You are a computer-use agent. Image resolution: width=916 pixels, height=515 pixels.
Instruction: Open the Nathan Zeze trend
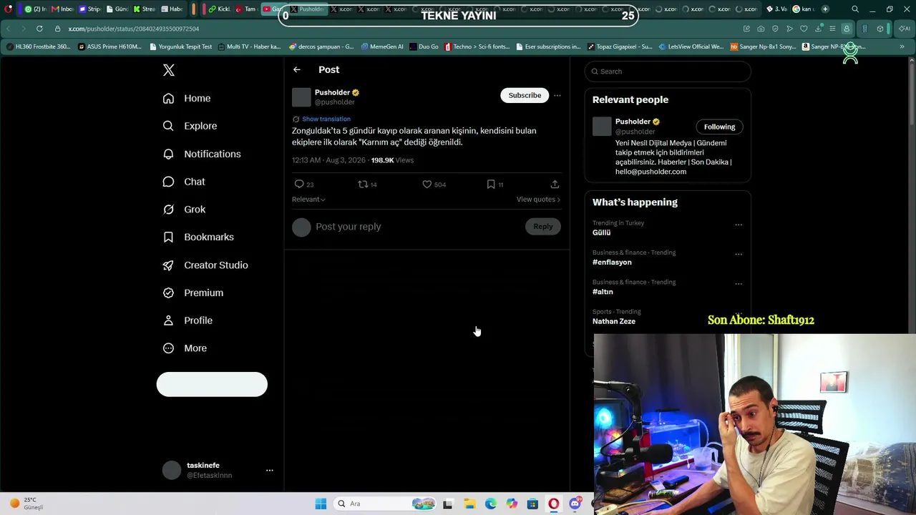[614, 321]
